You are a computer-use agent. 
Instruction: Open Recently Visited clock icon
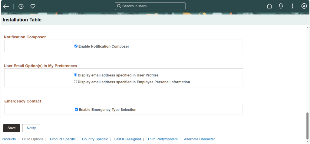coord(21,6)
